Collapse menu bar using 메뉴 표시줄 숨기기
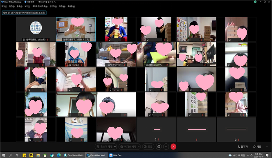This screenshot has width=272, height=158. [x=47, y=2]
